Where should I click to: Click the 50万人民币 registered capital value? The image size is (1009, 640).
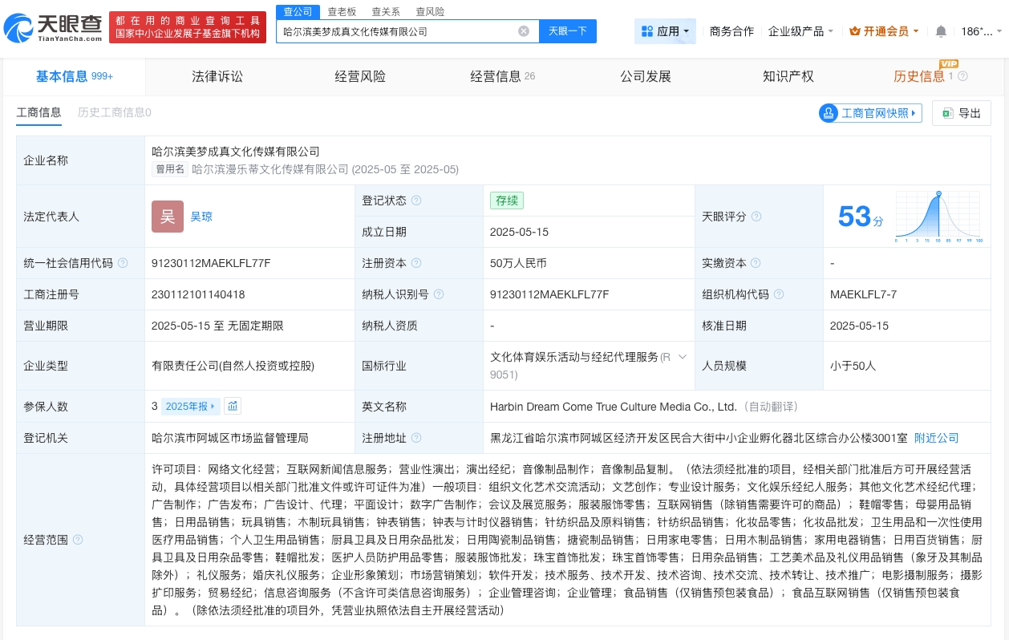(x=519, y=263)
